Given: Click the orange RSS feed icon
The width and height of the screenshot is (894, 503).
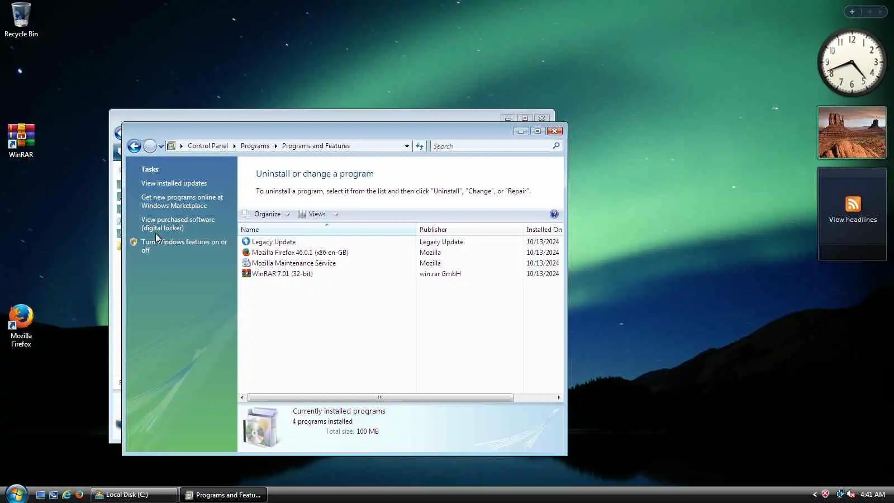Looking at the screenshot, I should (853, 204).
